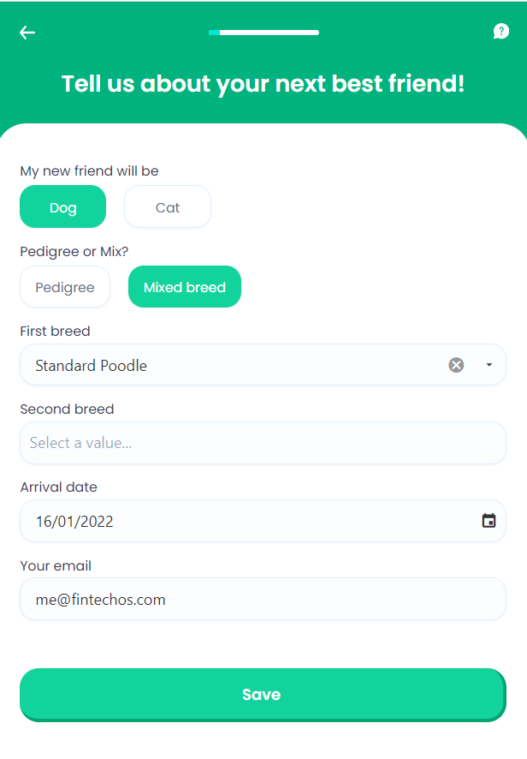The image size is (527, 759).
Task: Expand the First breed dropdown arrow
Action: (489, 365)
